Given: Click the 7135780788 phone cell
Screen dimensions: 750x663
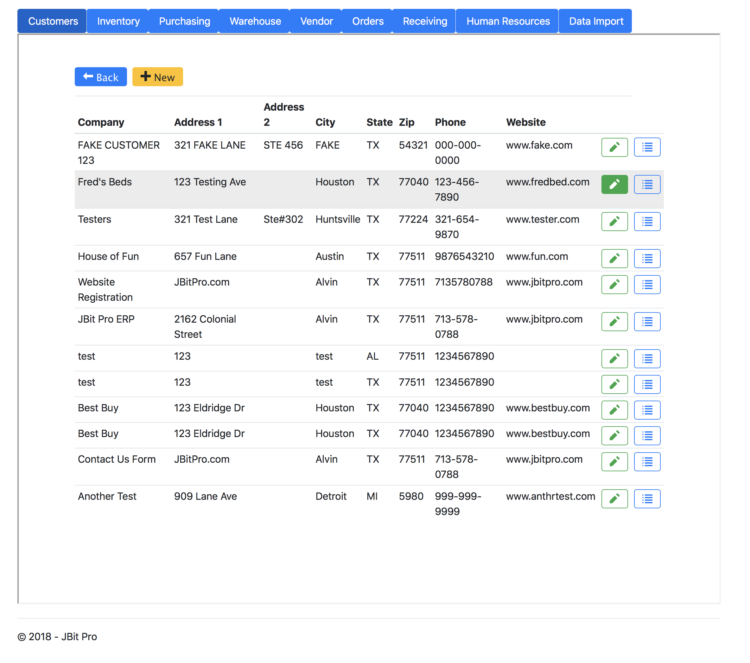Looking at the screenshot, I should coord(463,282).
